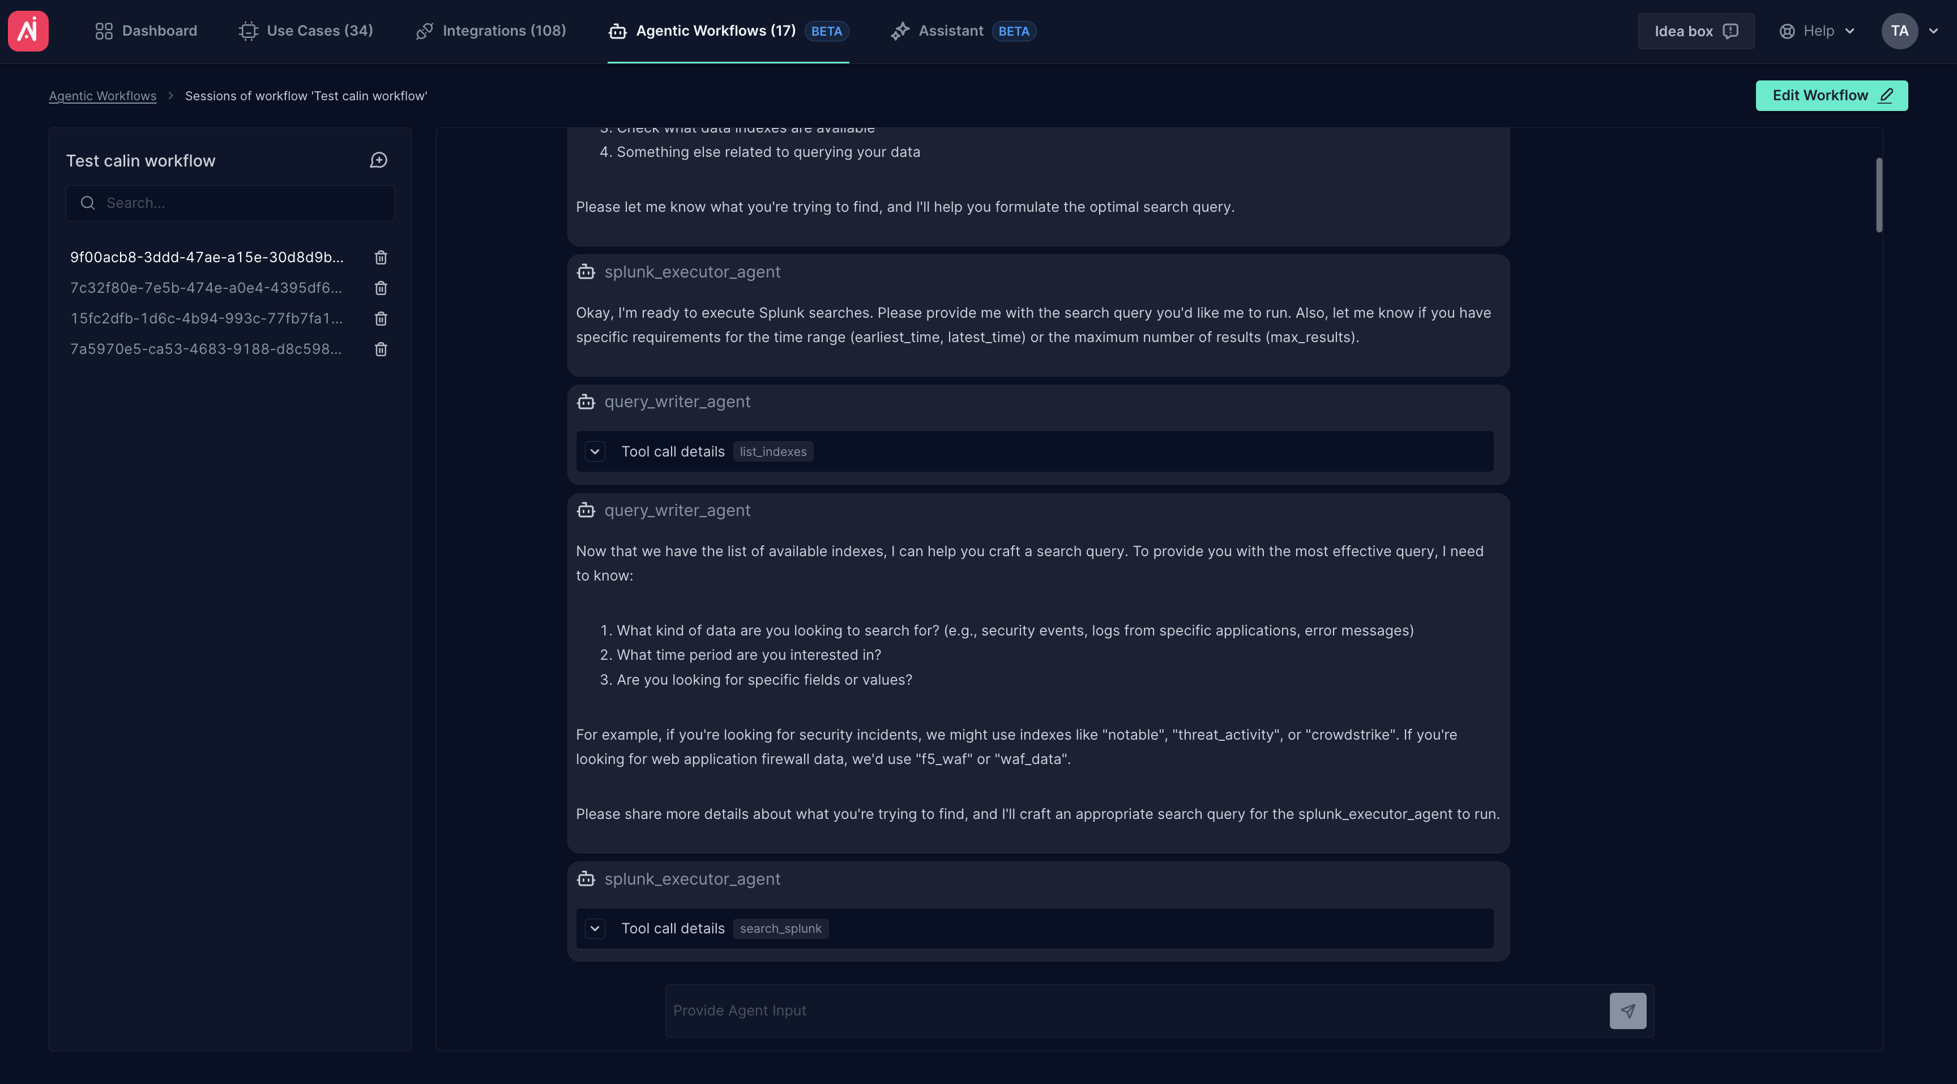Click the Edit Workflow button
Screen dimensions: 1957x1084
click(x=1831, y=96)
